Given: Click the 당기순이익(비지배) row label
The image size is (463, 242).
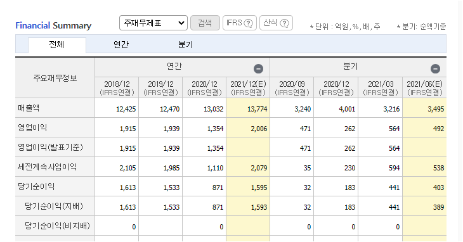Looking at the screenshot, I should 57,226.
